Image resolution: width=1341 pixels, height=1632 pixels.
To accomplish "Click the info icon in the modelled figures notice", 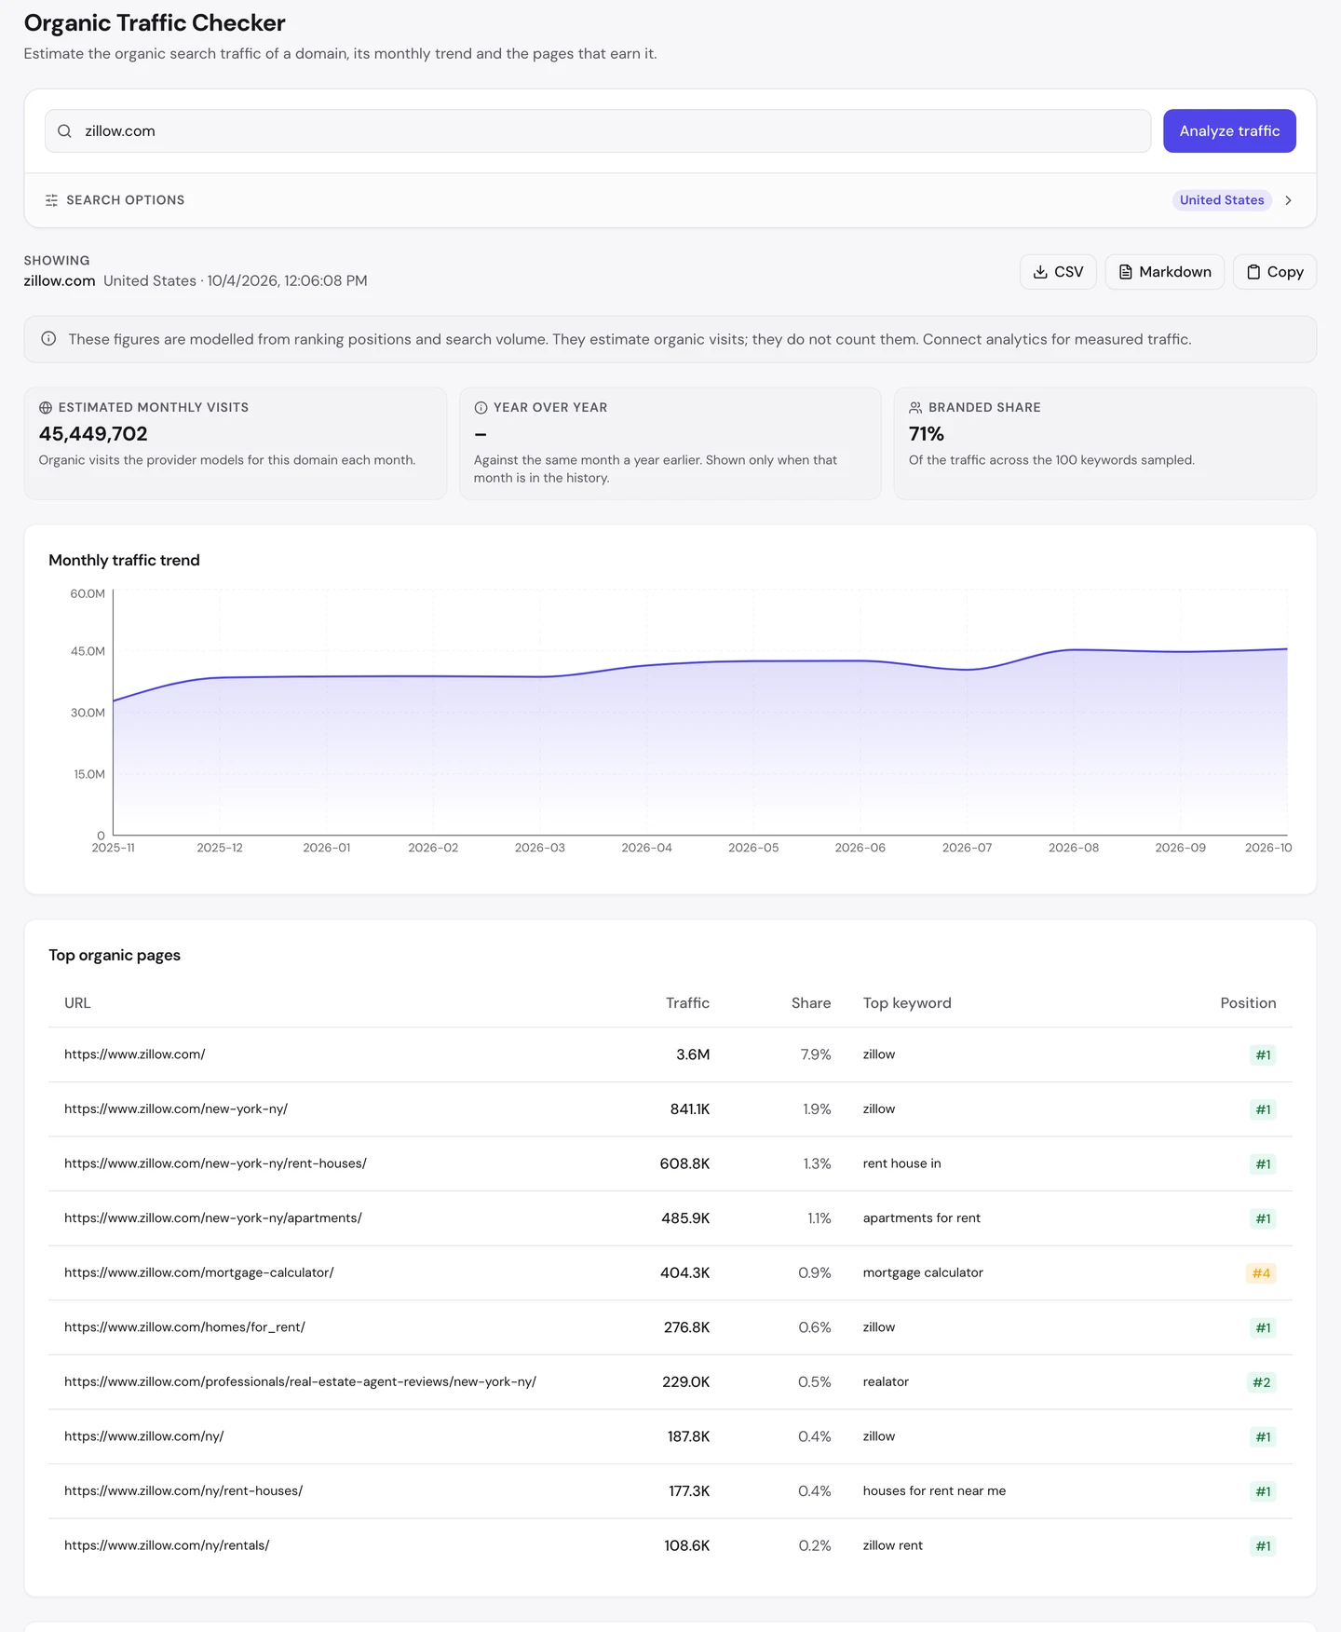I will pos(48,339).
